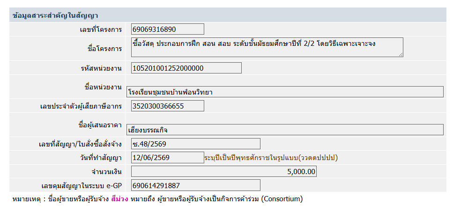
Task: Click the purple สีม่วง word in the note
Action: pos(119,199)
